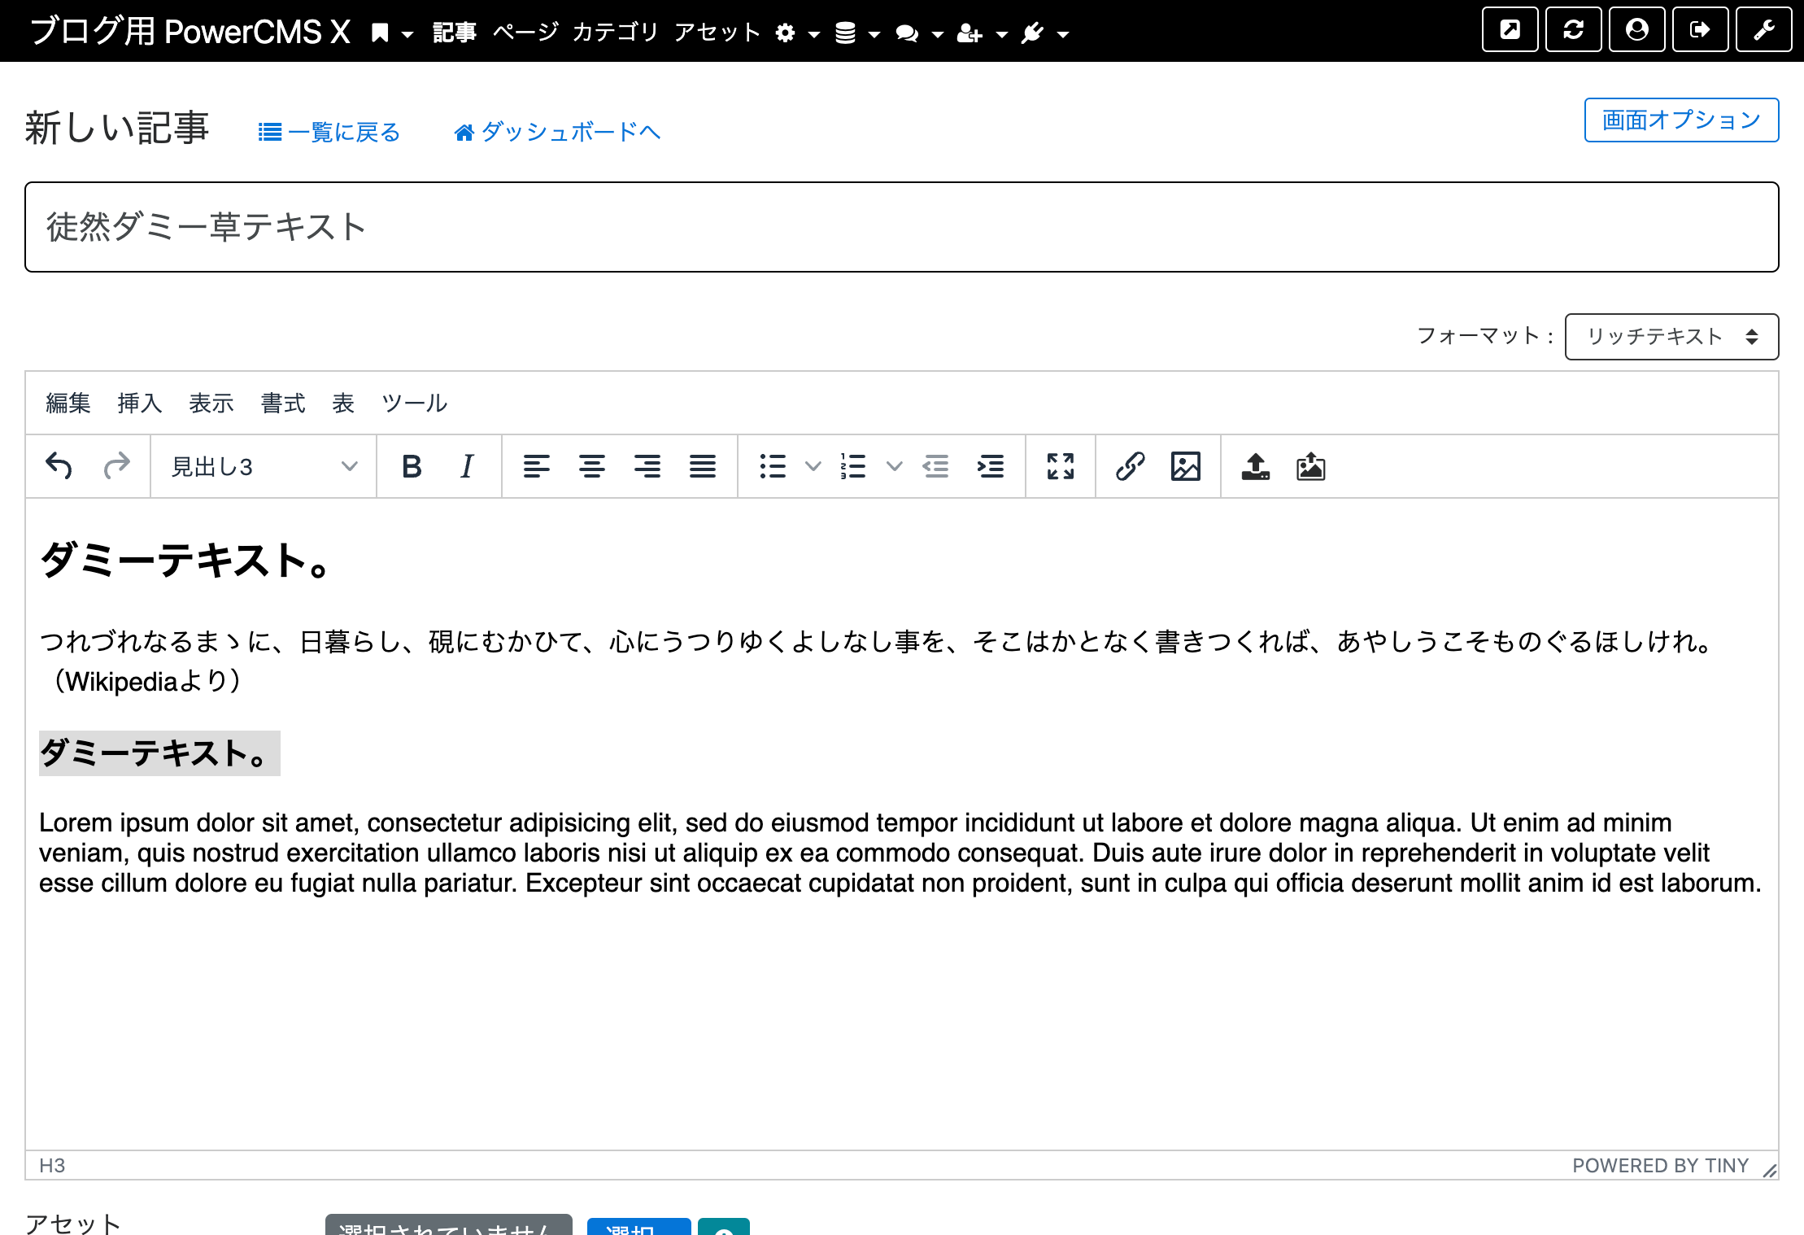Open the plugin dropdown in navbar

(1045, 33)
